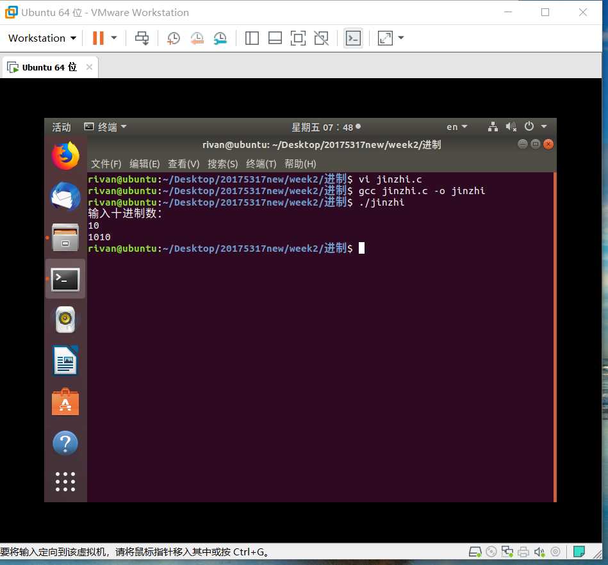This screenshot has height=565, width=608.
Task: Expand the power options dropdown arrow
Action: pyautogui.click(x=114, y=38)
